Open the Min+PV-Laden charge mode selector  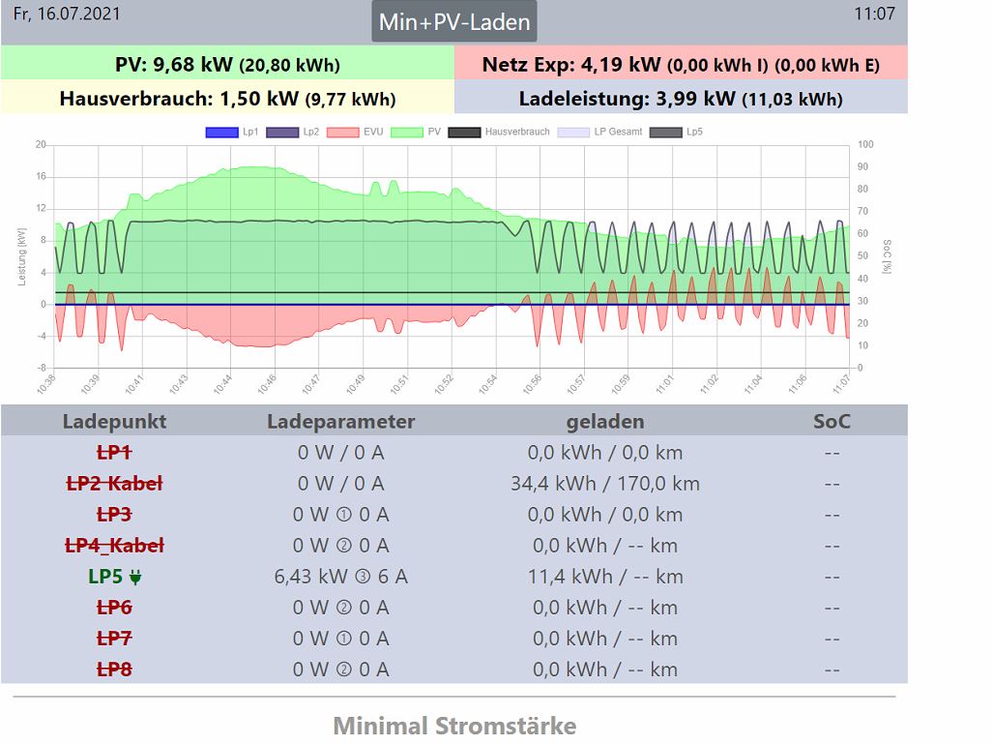(x=453, y=22)
